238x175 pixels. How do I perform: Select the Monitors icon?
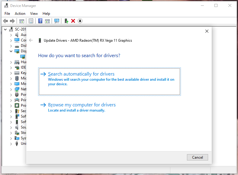pos(17,84)
